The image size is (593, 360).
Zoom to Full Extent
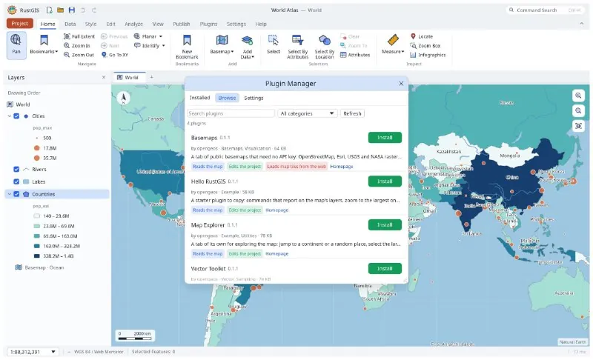(79, 36)
